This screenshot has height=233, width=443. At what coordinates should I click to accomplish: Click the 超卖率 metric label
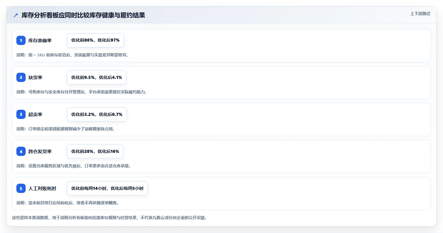click(36, 114)
